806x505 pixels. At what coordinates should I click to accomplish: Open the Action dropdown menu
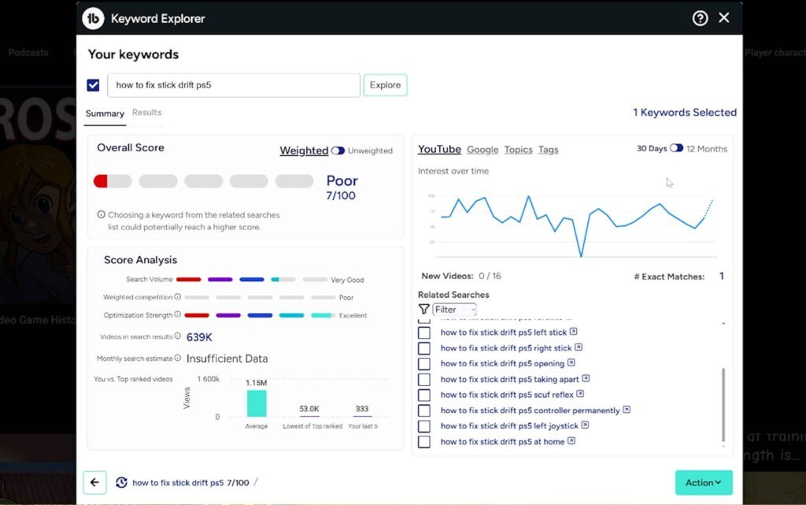pyautogui.click(x=703, y=482)
